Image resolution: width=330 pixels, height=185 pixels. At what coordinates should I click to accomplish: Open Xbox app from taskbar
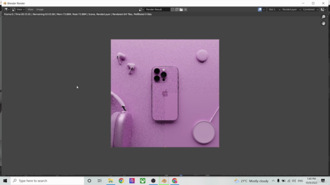pyautogui.click(x=143, y=180)
